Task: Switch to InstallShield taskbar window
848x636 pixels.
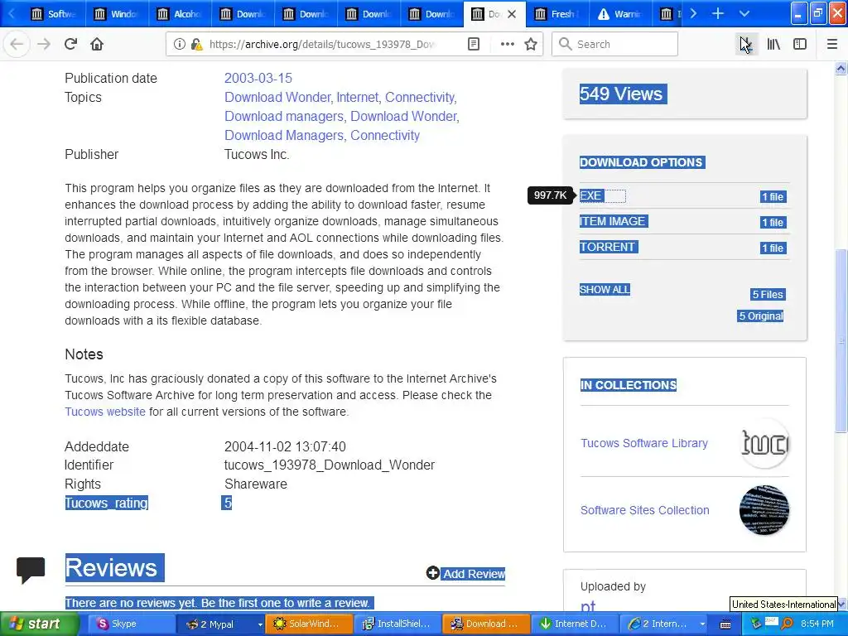Action: (x=399, y=624)
